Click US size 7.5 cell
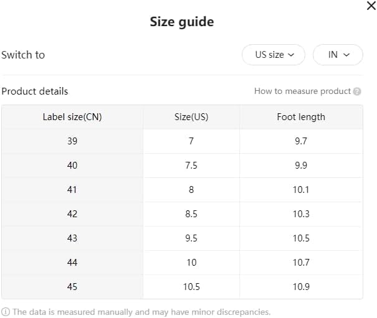Image resolution: width=377 pixels, height=318 pixels. pos(191,166)
